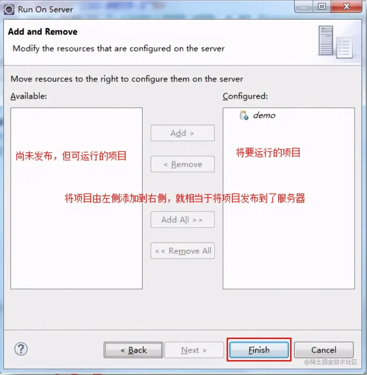
Task: Open help via the question mark icon
Action: point(21,349)
